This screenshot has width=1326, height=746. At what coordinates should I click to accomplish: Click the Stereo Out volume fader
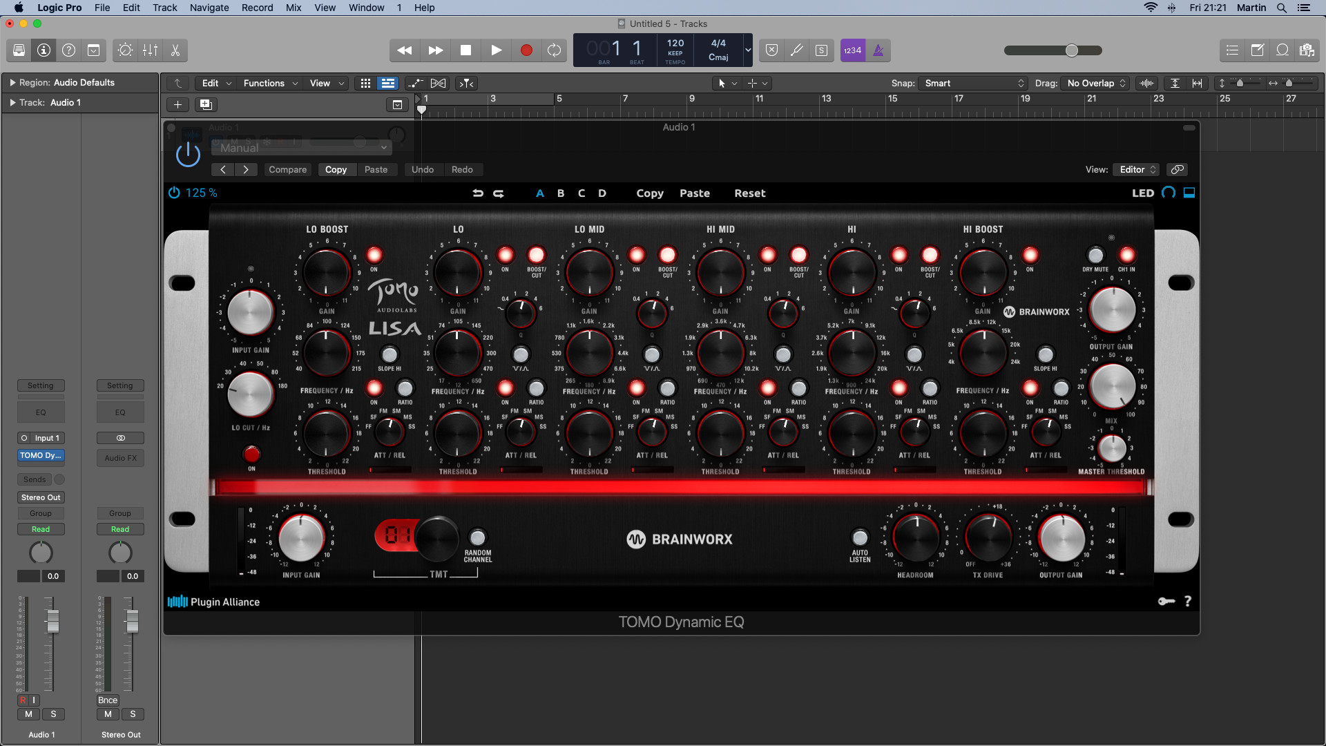[132, 621]
